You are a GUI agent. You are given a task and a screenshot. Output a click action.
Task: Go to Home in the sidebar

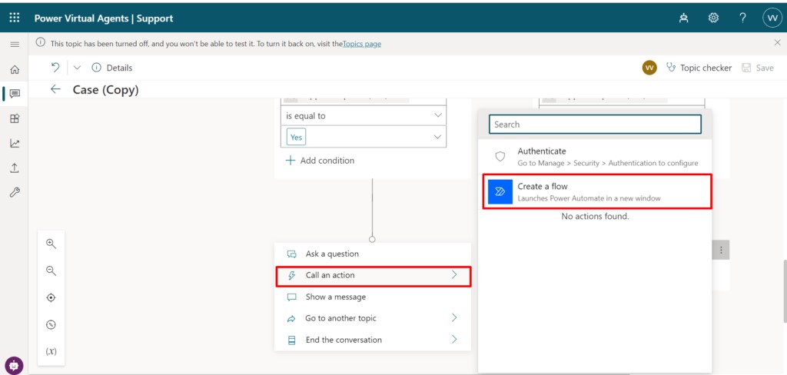tap(15, 70)
